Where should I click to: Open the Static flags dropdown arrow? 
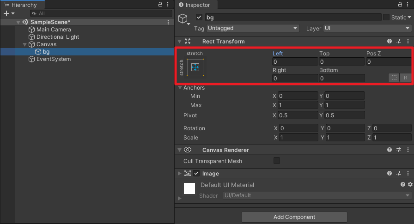coord(409,18)
